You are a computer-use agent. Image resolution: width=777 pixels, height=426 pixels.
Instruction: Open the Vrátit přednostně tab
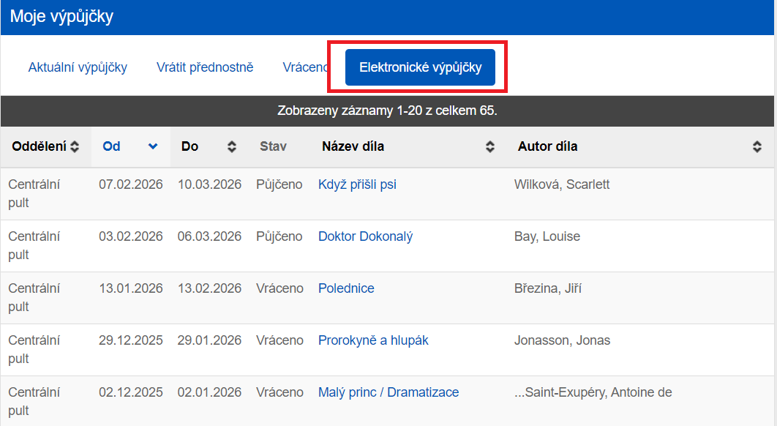click(205, 67)
